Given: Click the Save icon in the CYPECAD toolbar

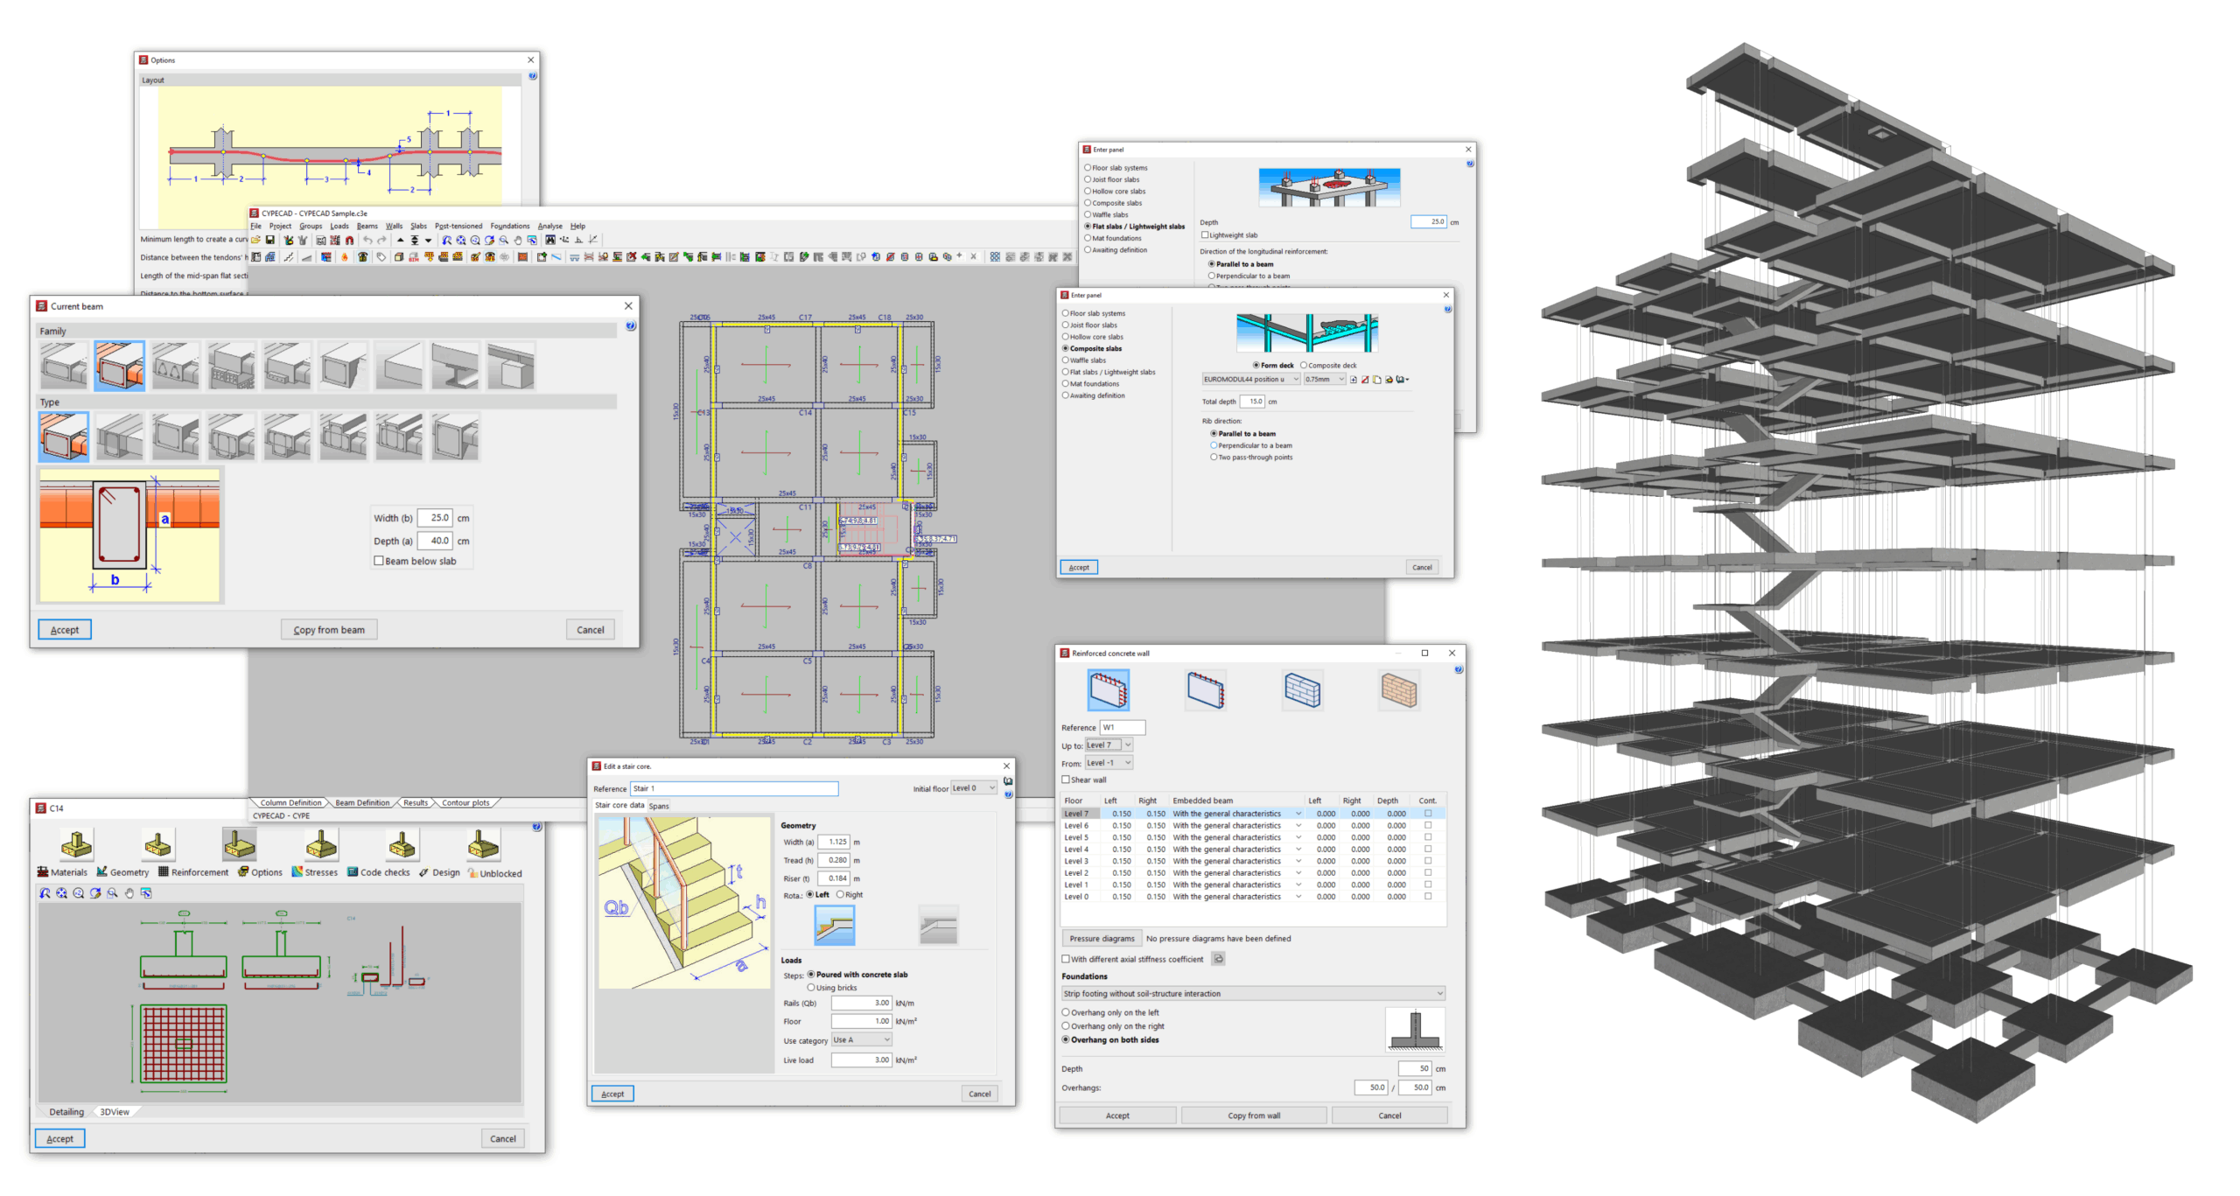Looking at the screenshot, I should pos(270,240).
